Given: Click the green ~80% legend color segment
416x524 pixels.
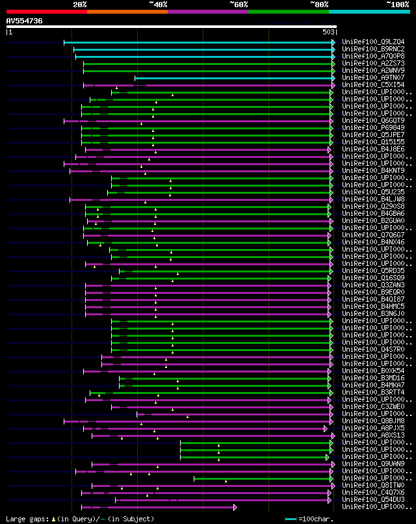Looking at the screenshot, I should pyautogui.click(x=289, y=12).
